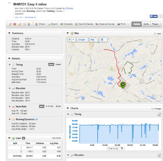Zoom out the map with minus button
Image resolution: width=163 pixels, height=161 pixels.
point(74,40)
